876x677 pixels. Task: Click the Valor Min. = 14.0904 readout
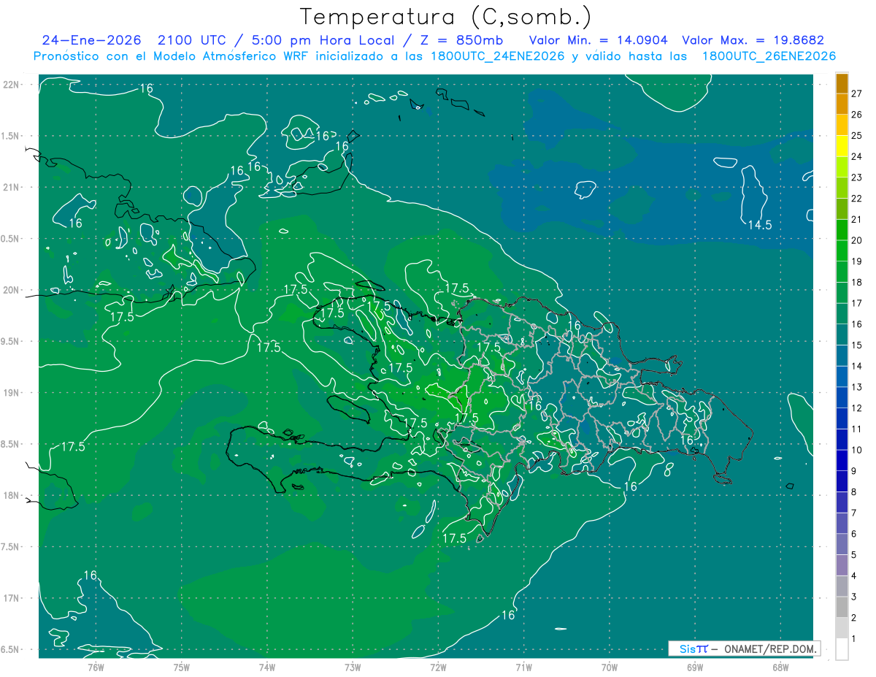[598, 40]
